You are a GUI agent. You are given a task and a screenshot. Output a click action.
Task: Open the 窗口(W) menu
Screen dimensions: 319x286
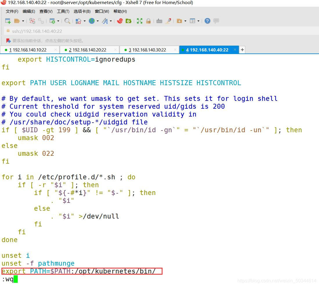coord(102,11)
